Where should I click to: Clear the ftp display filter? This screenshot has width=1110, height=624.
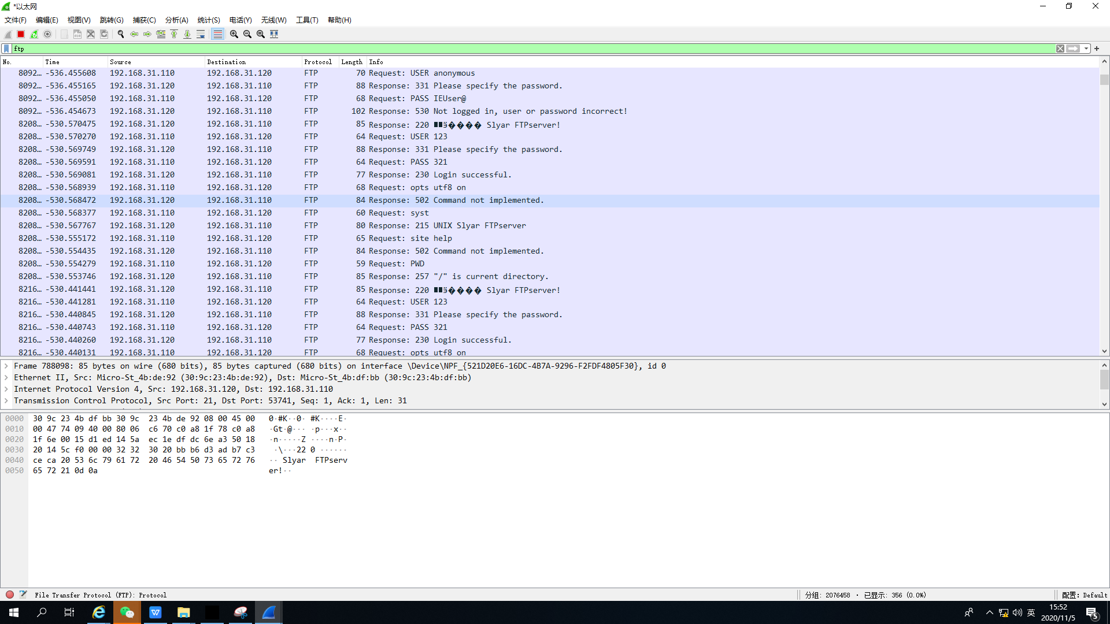(1060, 49)
